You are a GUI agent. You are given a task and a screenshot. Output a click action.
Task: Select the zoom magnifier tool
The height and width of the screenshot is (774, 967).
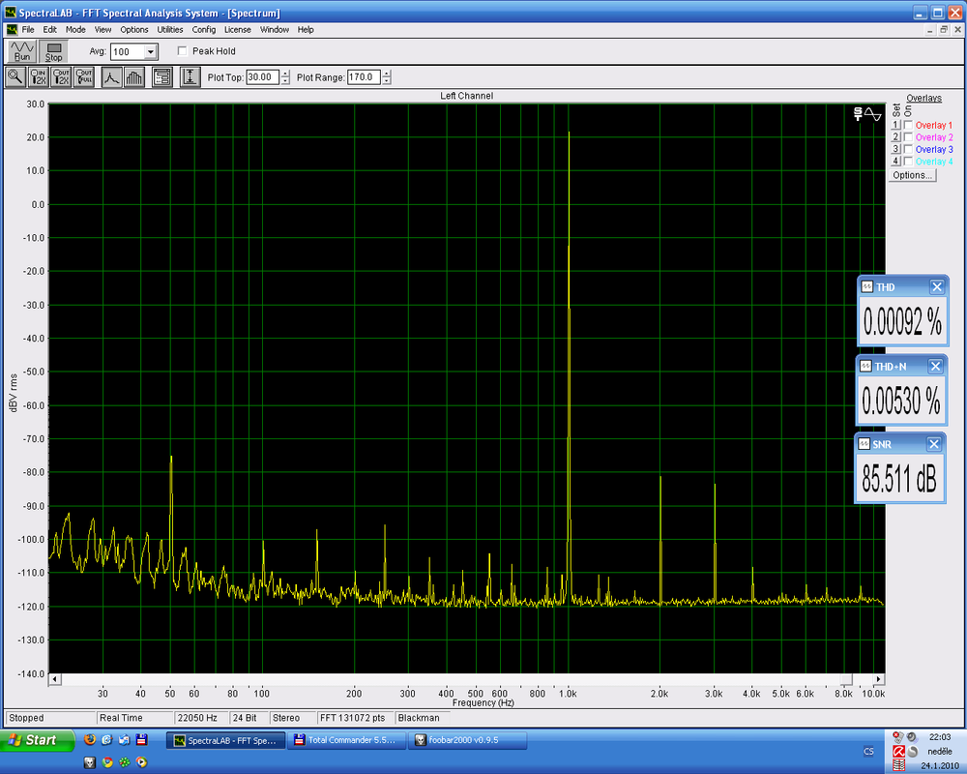click(15, 77)
